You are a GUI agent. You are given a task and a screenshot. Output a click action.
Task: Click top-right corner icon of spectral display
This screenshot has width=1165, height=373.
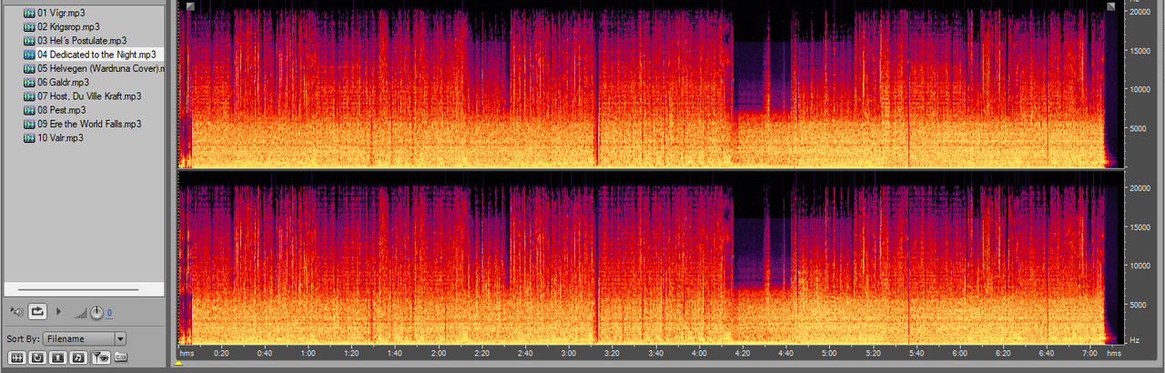[x=1111, y=6]
